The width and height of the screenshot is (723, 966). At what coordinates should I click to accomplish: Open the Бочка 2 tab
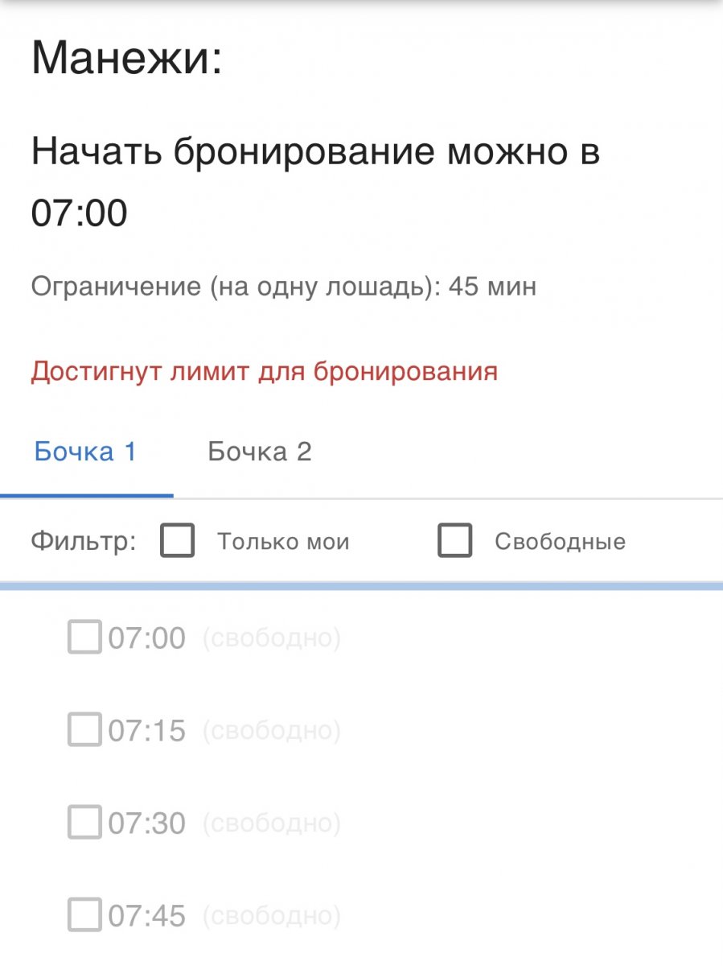pos(259,452)
